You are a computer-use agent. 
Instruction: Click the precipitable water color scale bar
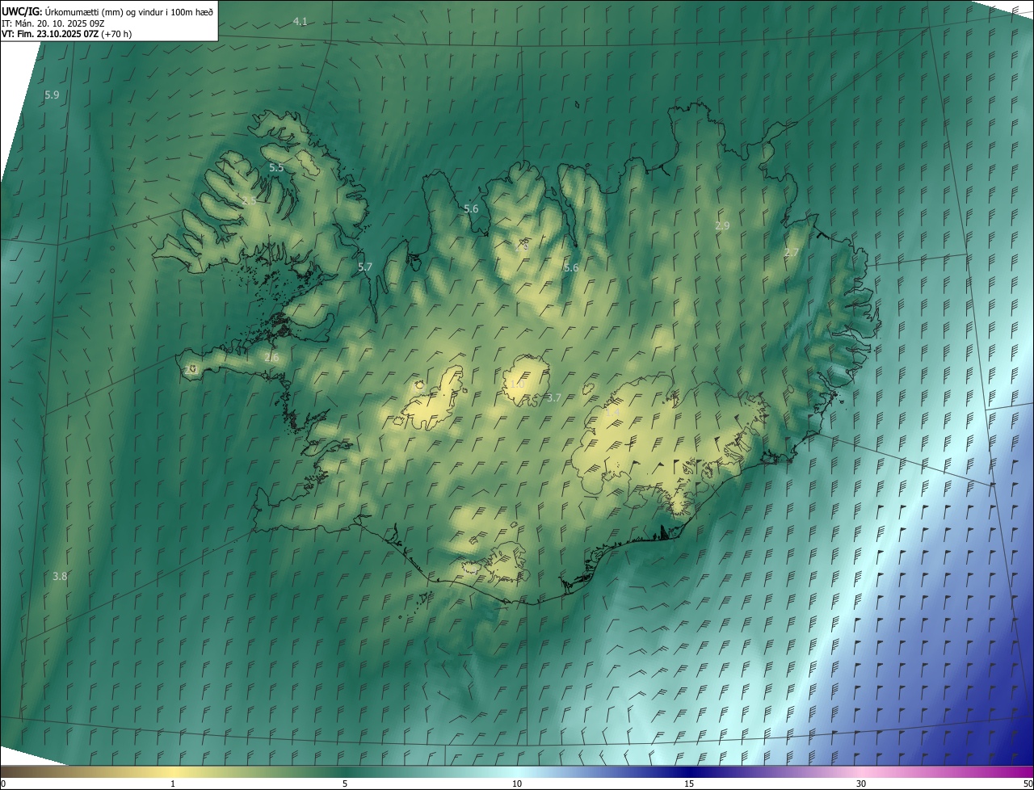pyautogui.click(x=517, y=771)
